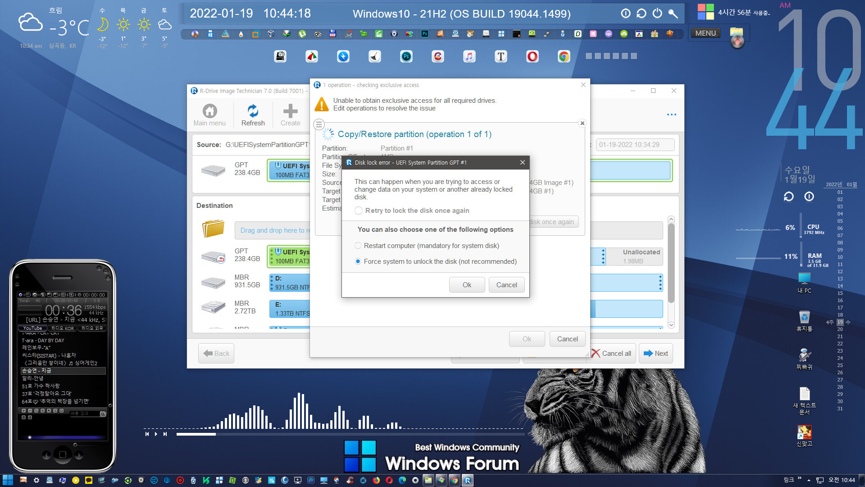Click Cancel all in R-Drive Image
The image size is (865, 487).
[x=611, y=354]
